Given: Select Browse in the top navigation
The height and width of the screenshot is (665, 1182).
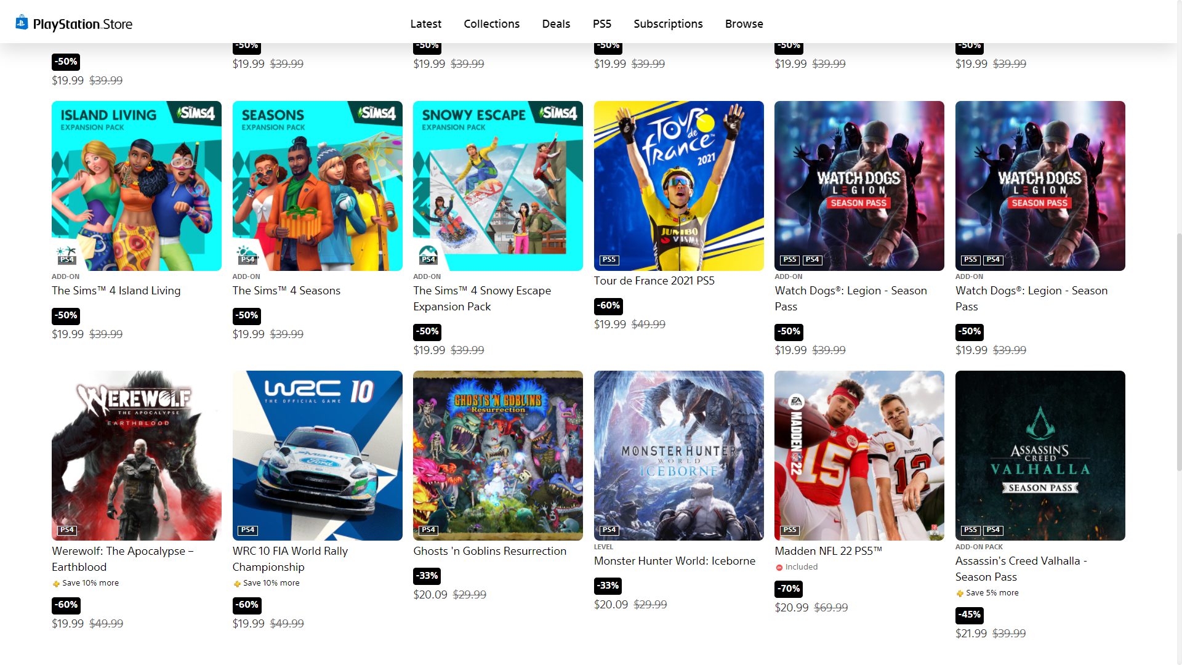Looking at the screenshot, I should (x=744, y=23).
